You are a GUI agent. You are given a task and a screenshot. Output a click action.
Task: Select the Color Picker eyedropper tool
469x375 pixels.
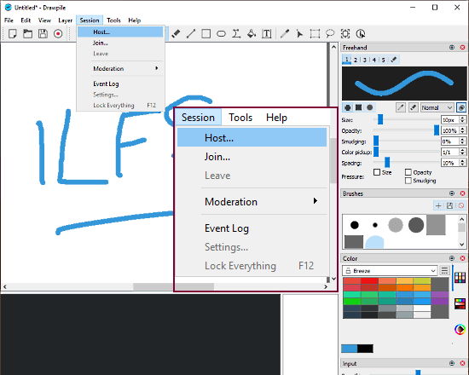point(285,33)
